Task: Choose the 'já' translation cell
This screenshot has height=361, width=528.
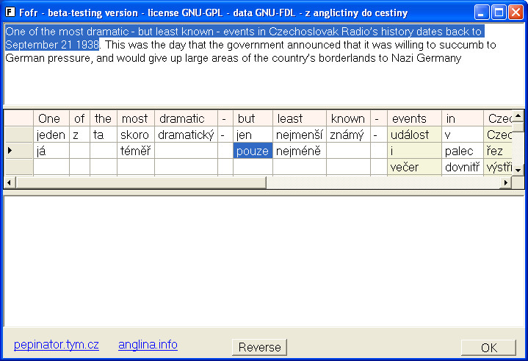Action: pyautogui.click(x=51, y=151)
